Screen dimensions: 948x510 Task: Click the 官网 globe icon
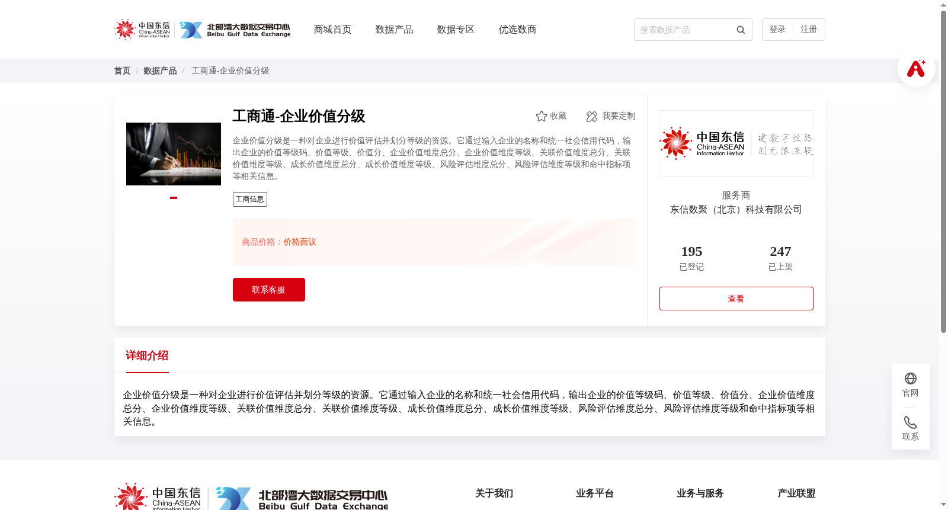pyautogui.click(x=911, y=379)
